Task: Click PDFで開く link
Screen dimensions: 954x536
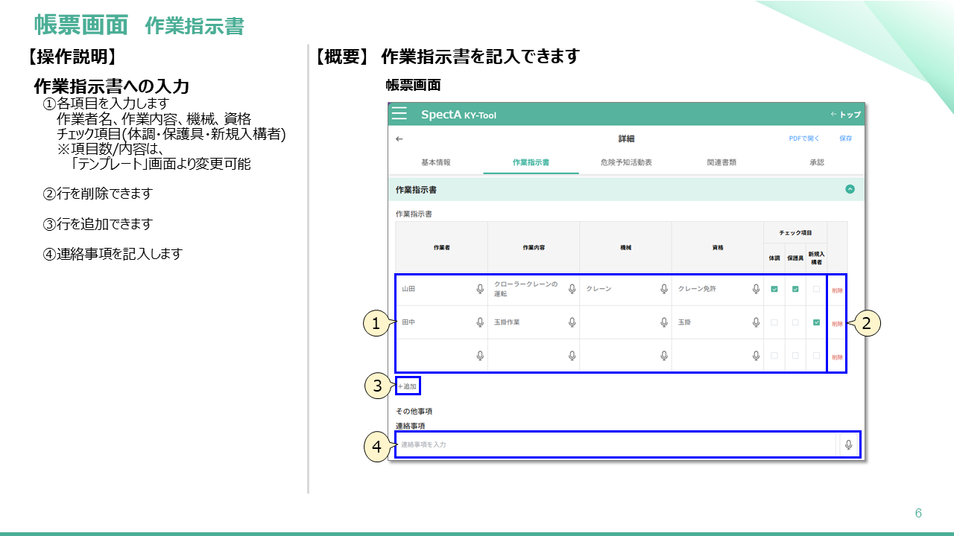Action: click(804, 138)
